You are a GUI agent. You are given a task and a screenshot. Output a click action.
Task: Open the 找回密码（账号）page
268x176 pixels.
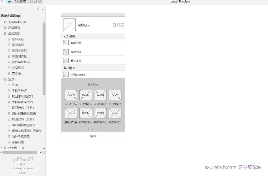click(x=23, y=119)
